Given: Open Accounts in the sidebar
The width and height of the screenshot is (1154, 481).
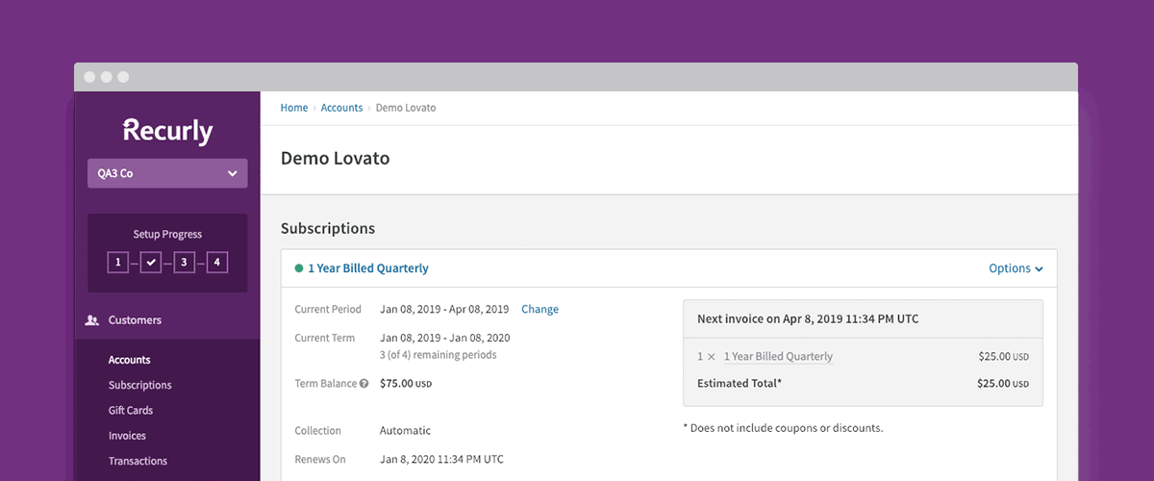Looking at the screenshot, I should coord(129,360).
